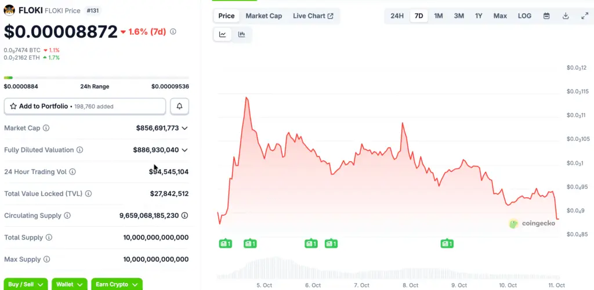The image size is (594, 290).
Task: Expand Fully Diluted Valuation chevron
Action: pos(184,150)
